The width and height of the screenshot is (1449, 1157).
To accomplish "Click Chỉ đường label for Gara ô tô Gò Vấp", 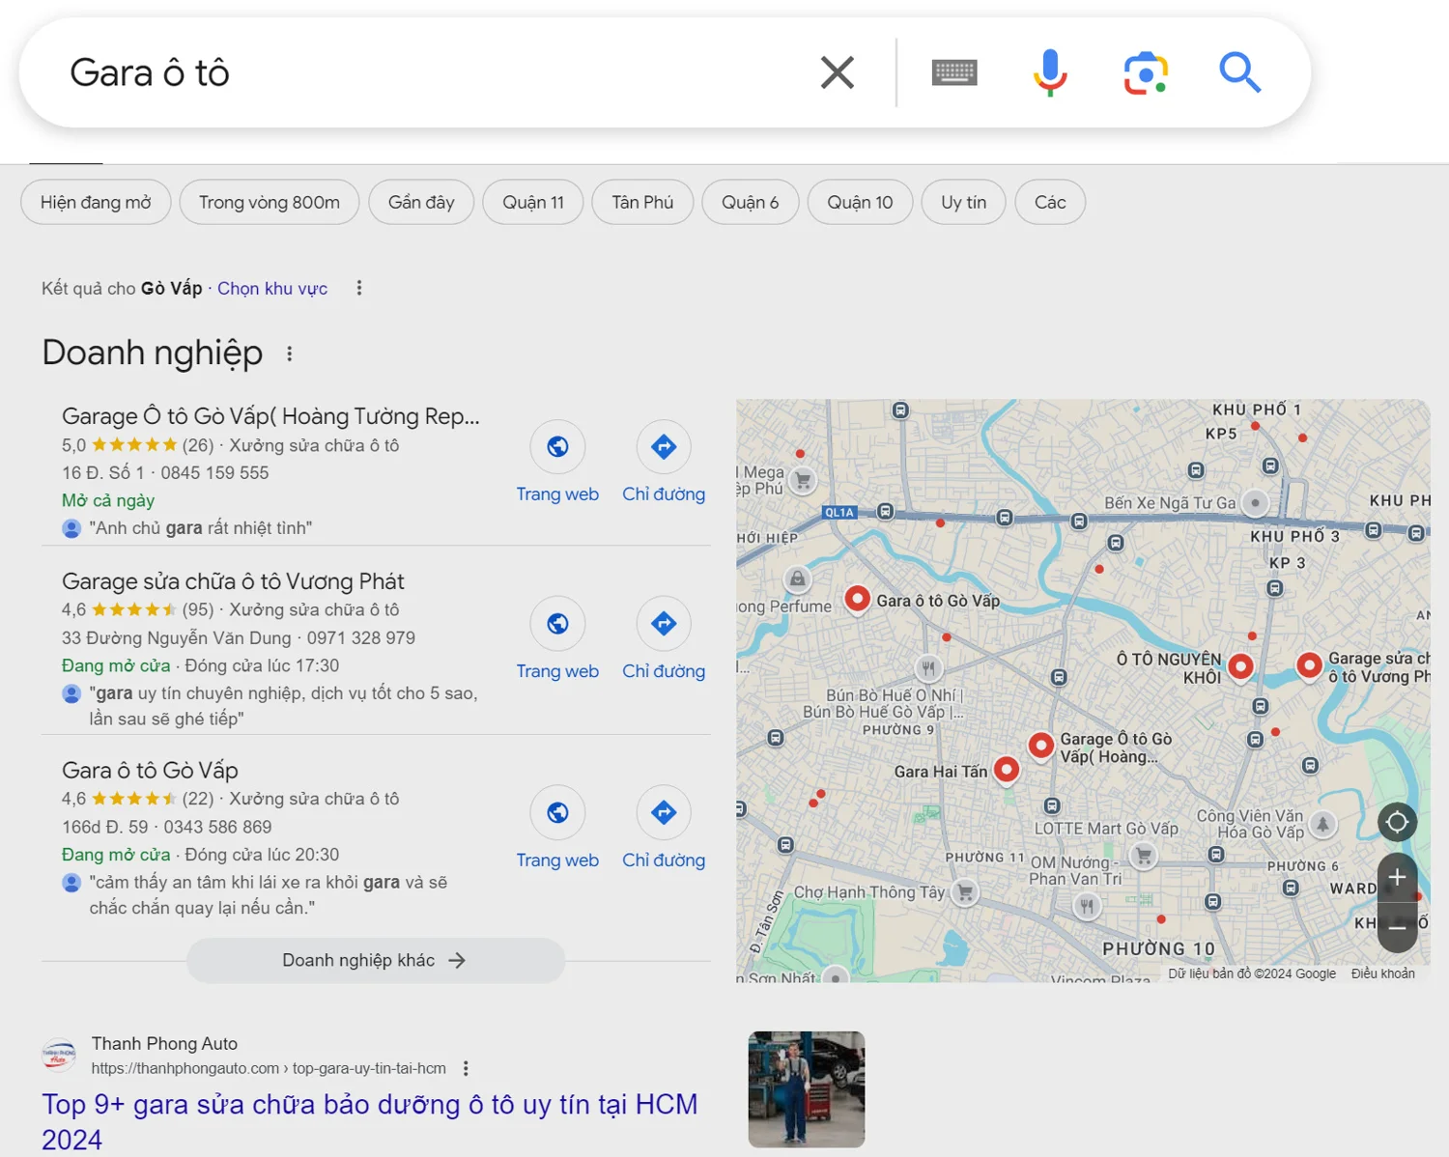I will [x=663, y=861].
